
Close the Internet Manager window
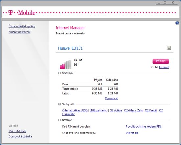pos(173,2)
